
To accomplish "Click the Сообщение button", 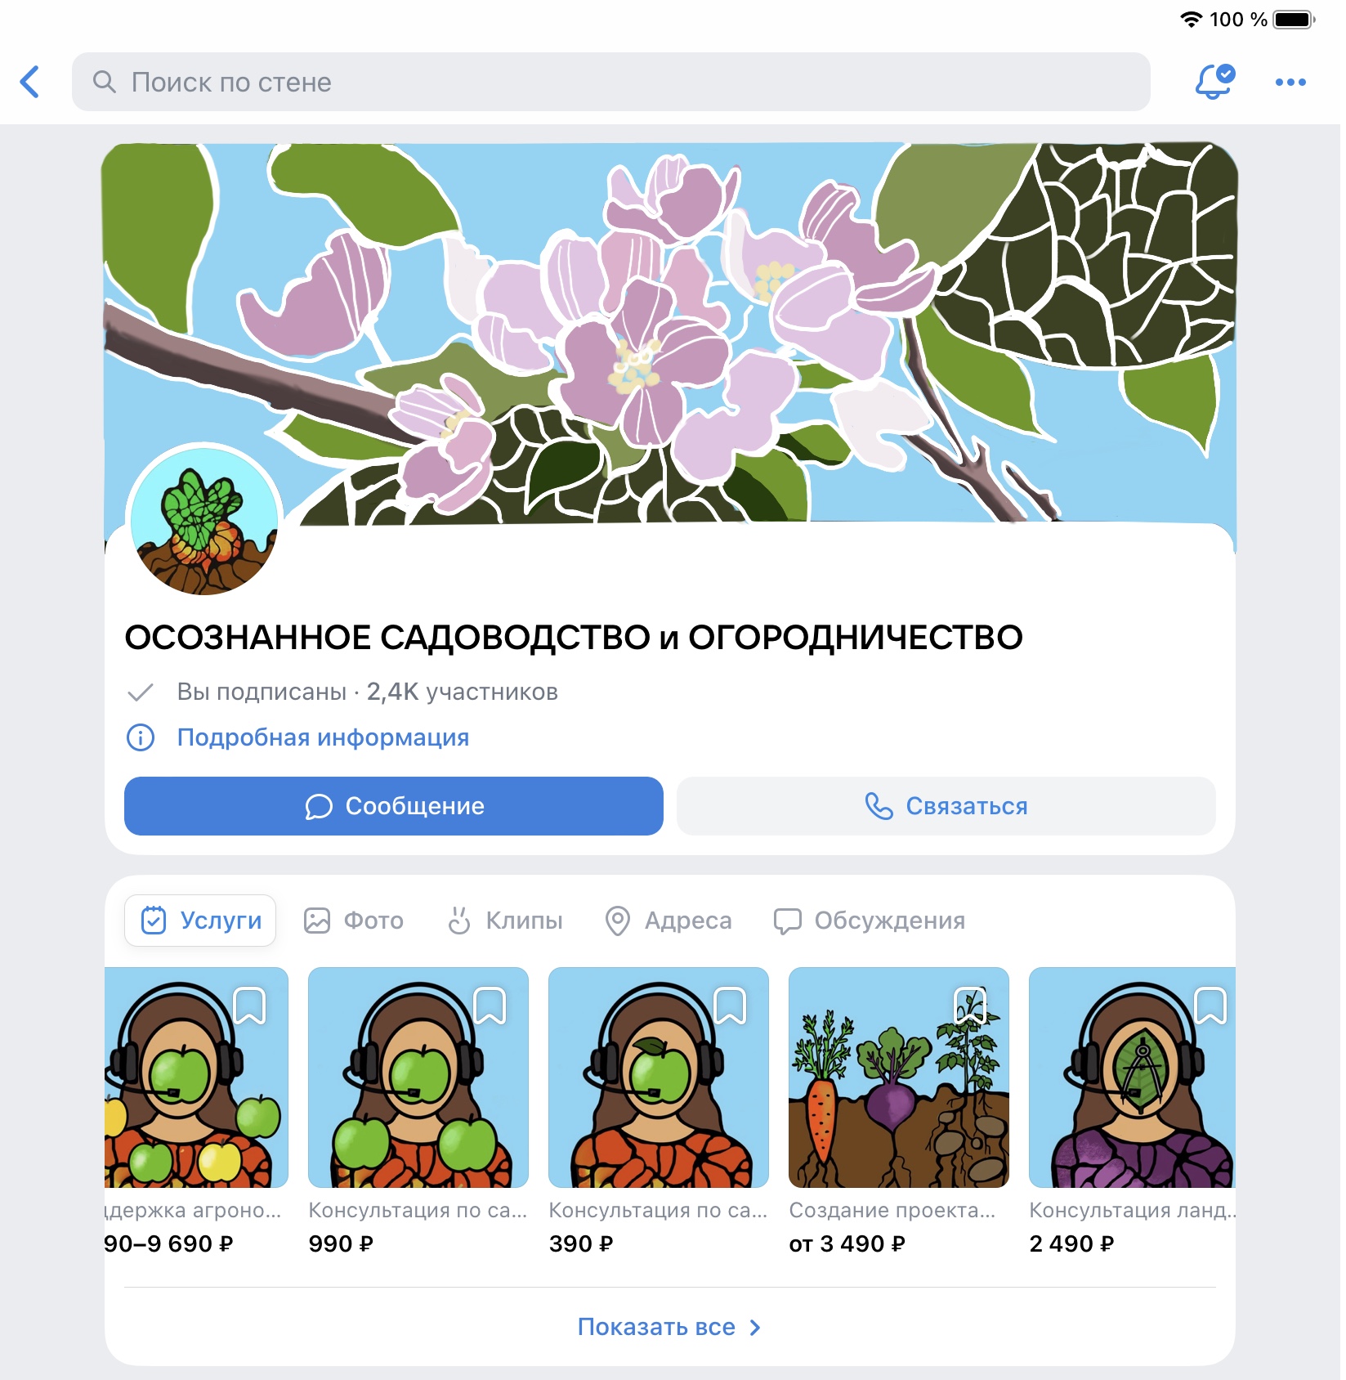I will (394, 806).
